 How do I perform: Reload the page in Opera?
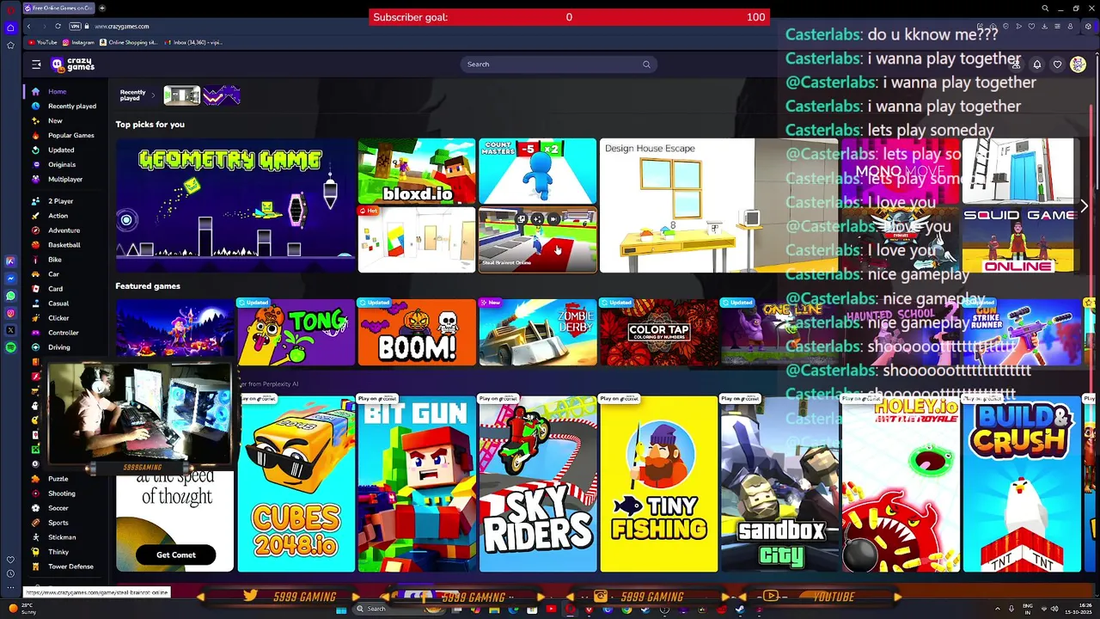[58, 26]
